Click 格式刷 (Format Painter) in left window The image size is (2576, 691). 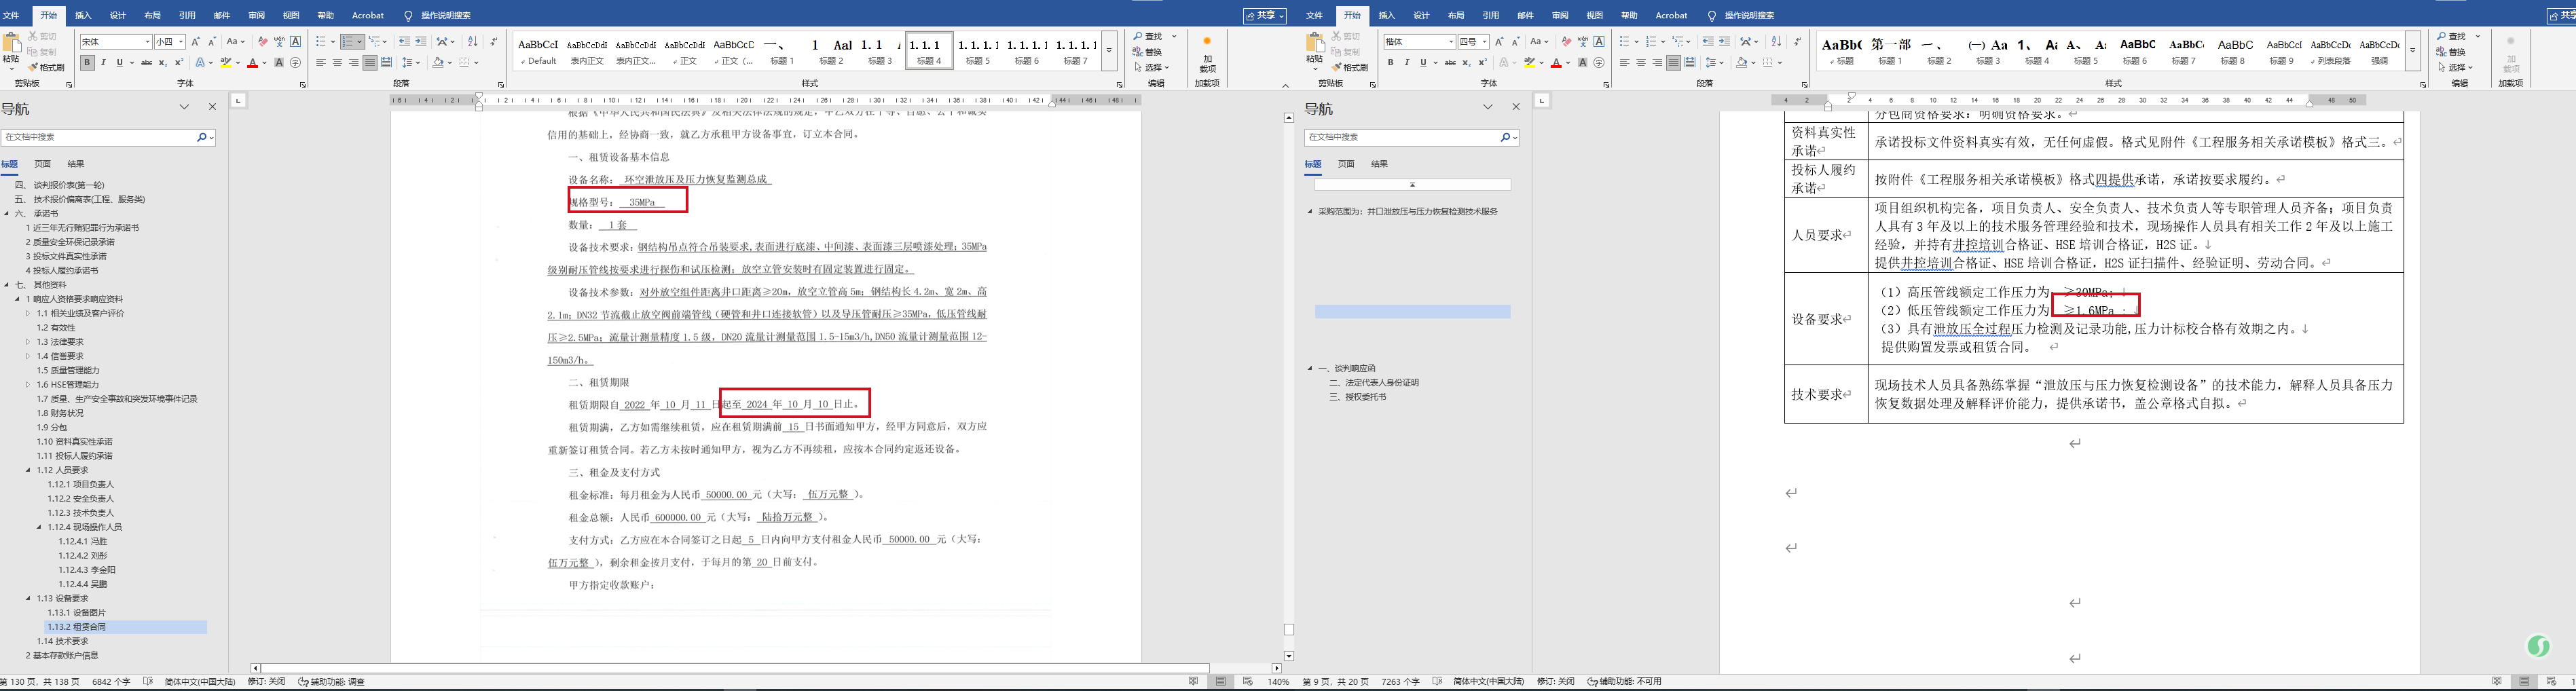pyautogui.click(x=46, y=67)
